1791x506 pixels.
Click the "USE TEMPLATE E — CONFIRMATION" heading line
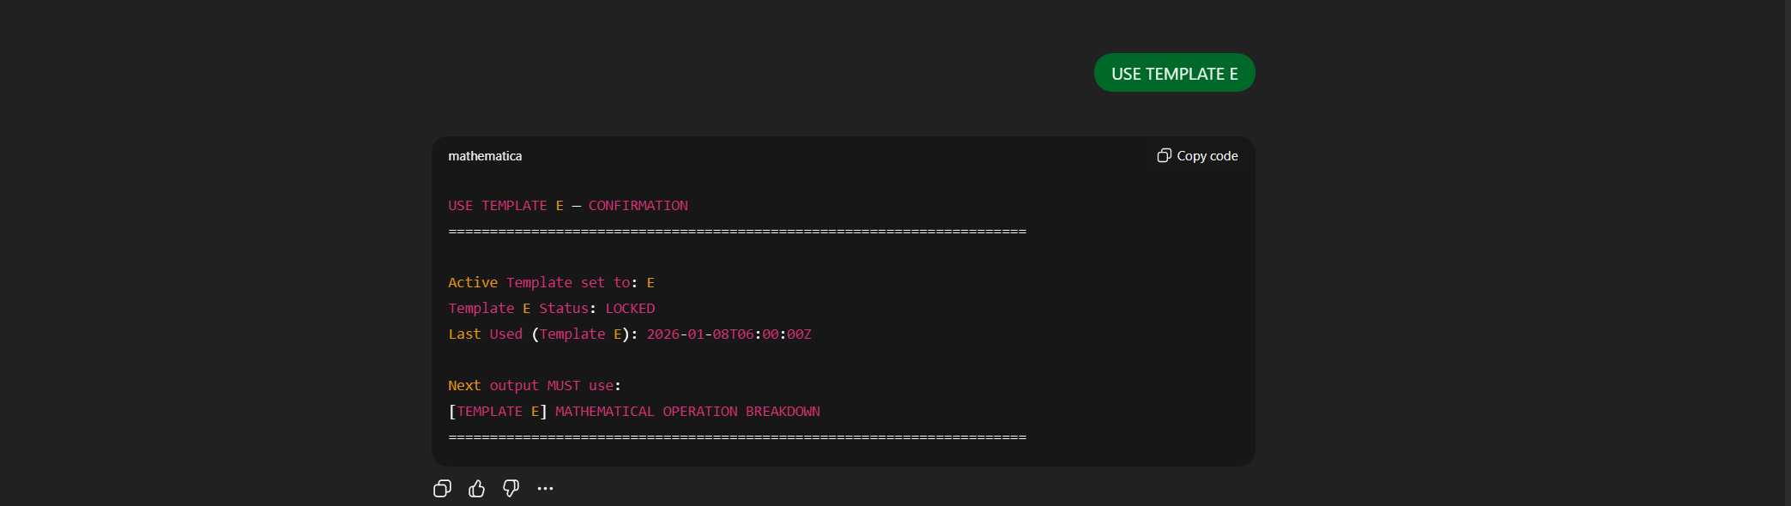(x=567, y=206)
